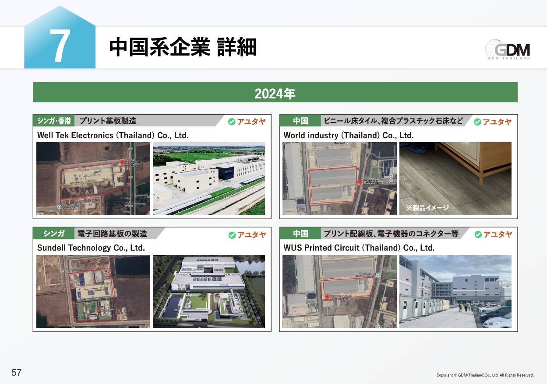Select the "※製品イメージ" caption
This screenshot has height=384, width=547.
(x=427, y=208)
